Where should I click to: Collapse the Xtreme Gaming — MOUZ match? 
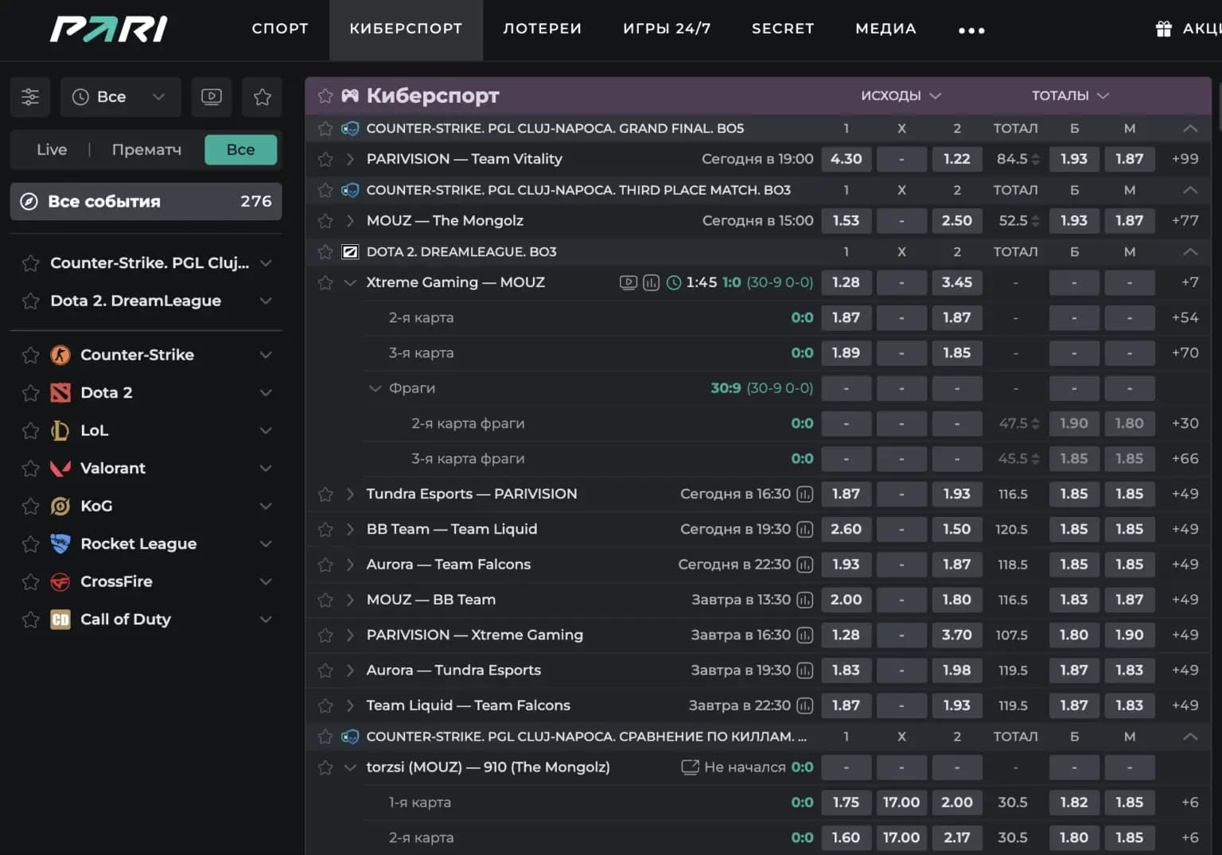tap(350, 282)
